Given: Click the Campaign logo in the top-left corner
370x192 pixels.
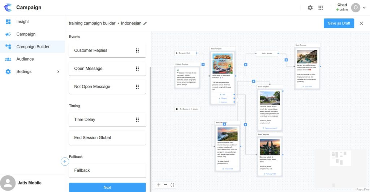Looking at the screenshot, I should [x=8, y=8].
